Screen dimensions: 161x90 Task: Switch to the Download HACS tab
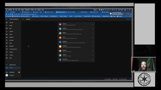pos(96,12)
